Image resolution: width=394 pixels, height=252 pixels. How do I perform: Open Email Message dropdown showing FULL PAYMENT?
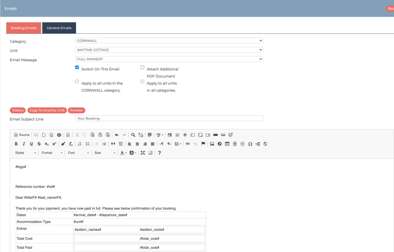click(x=169, y=59)
